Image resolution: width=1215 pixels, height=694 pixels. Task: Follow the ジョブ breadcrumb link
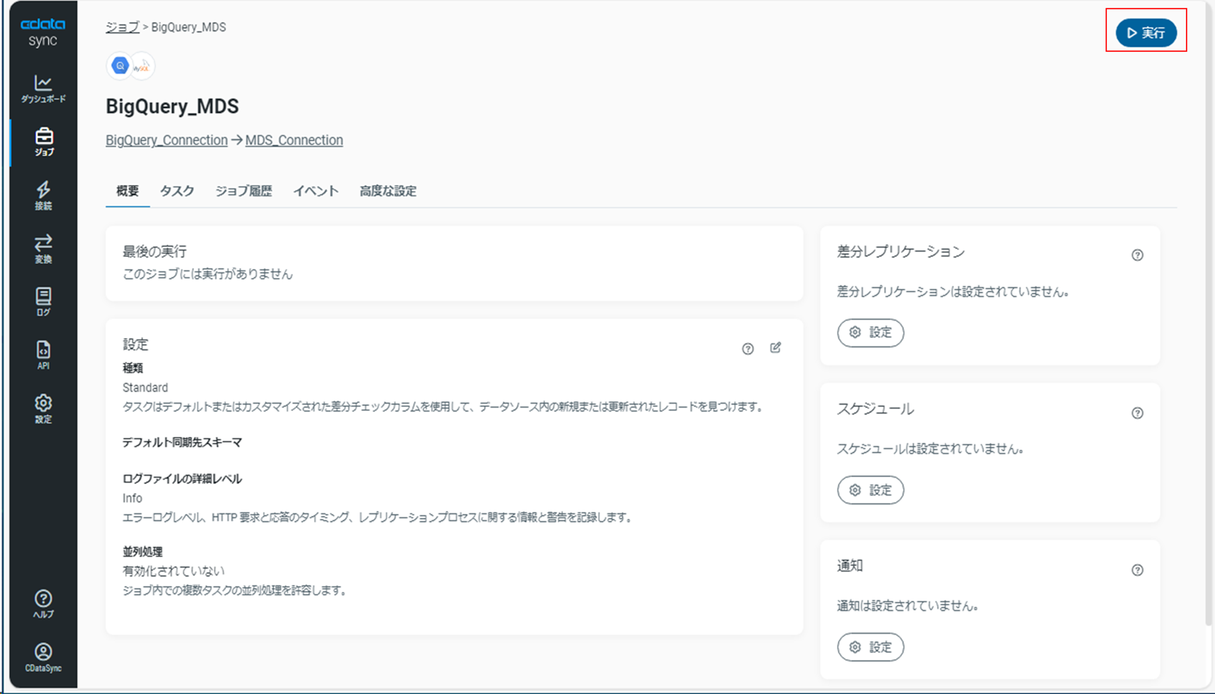(x=122, y=27)
